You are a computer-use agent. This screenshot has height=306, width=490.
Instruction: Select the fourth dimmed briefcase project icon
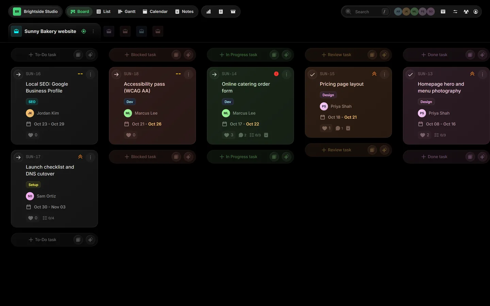click(158, 31)
